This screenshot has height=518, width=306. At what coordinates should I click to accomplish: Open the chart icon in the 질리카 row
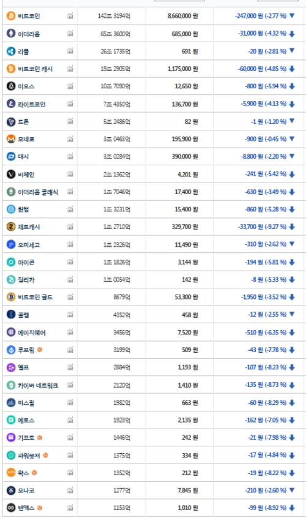(x=70, y=279)
